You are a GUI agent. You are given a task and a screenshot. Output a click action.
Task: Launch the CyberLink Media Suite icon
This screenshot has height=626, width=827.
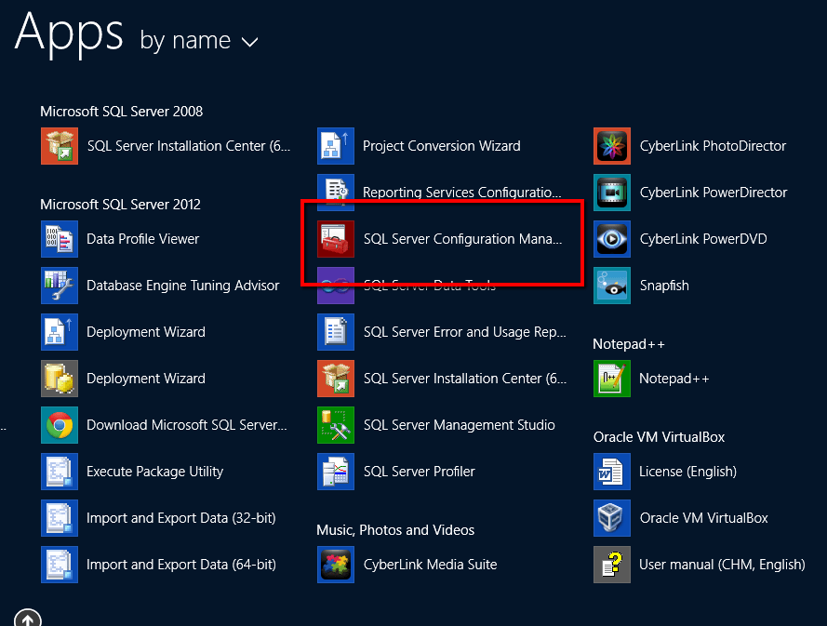(x=336, y=565)
